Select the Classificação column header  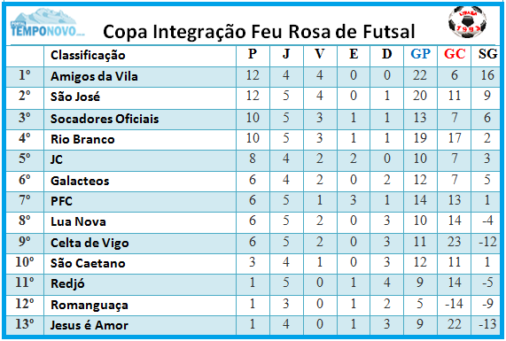(x=88, y=55)
